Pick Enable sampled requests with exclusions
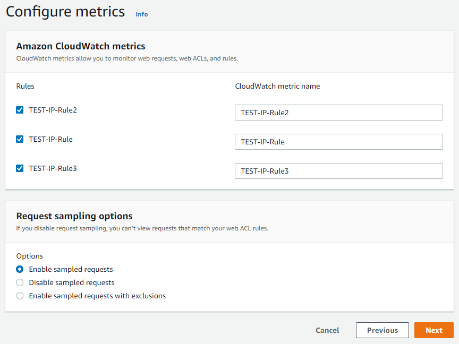Image resolution: width=459 pixels, height=344 pixels. tap(20, 296)
